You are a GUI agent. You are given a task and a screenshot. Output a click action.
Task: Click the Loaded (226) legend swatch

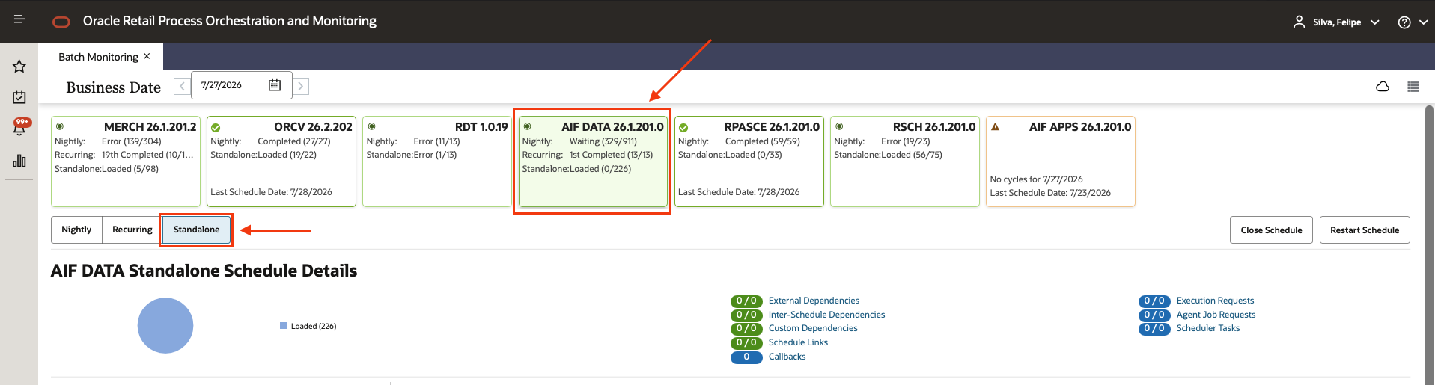click(284, 326)
